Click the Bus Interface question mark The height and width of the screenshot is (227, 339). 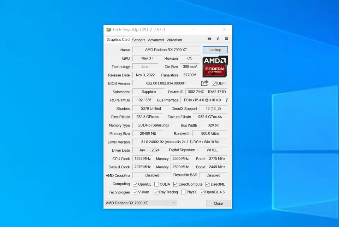tap(227, 100)
